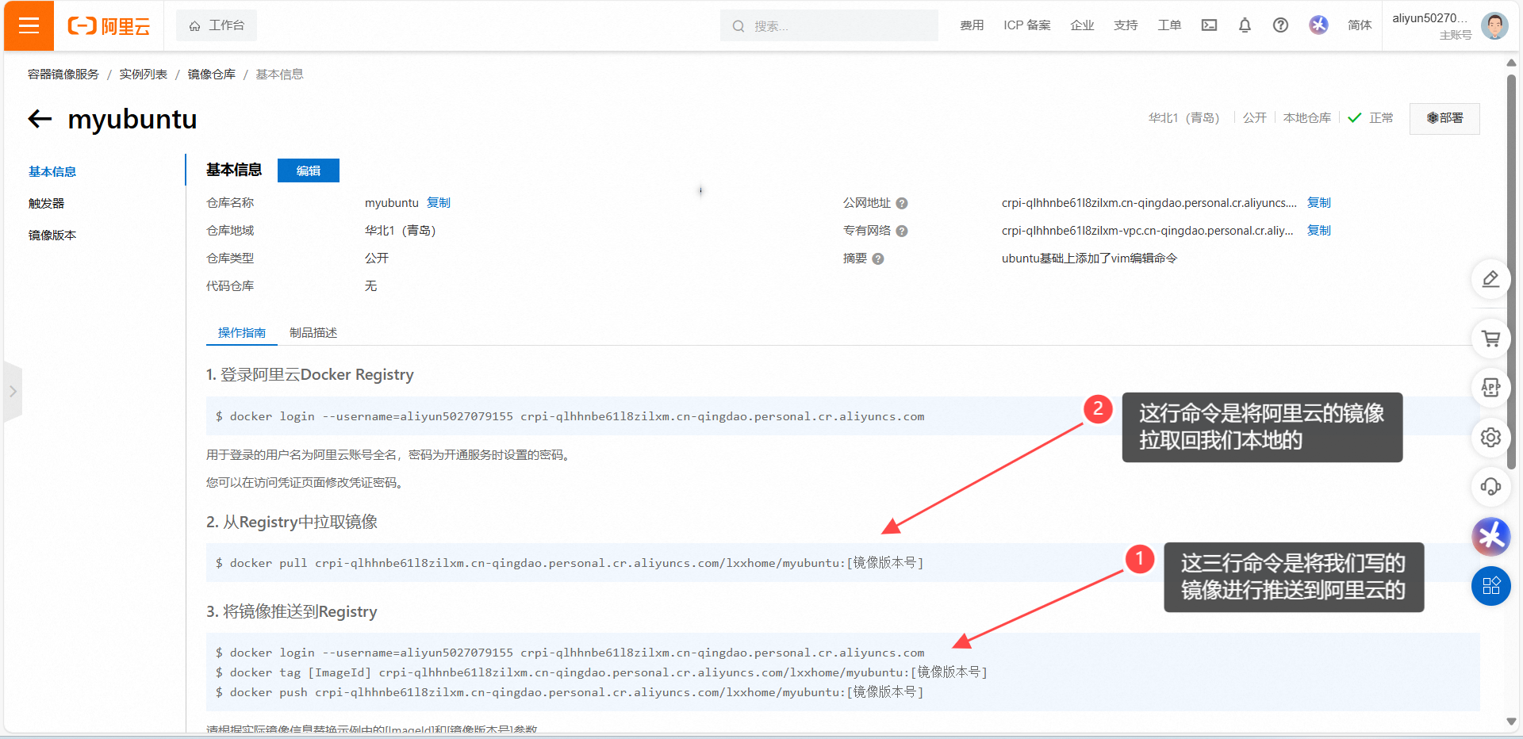Open the AI assistant icon in header

[1318, 25]
